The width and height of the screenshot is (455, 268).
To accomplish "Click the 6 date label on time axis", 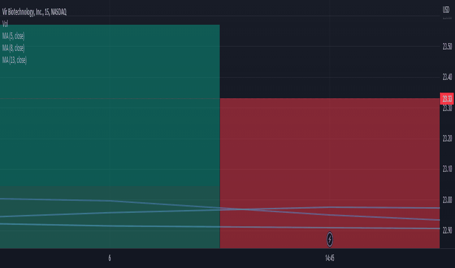I will pos(110,258).
